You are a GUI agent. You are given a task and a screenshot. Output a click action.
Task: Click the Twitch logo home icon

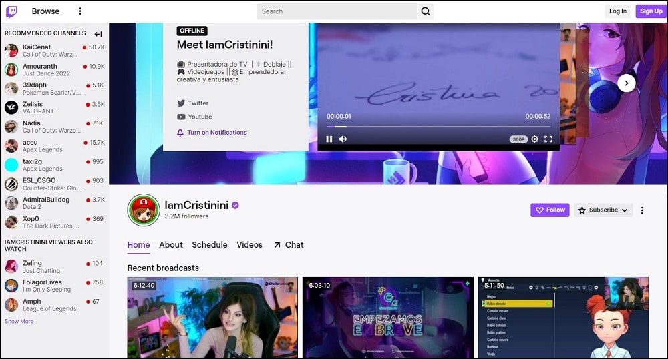11,11
